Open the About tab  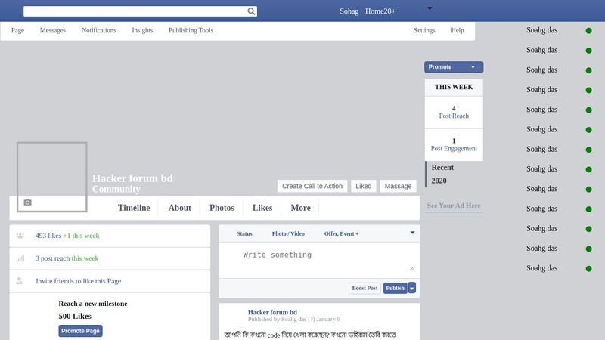(180, 208)
